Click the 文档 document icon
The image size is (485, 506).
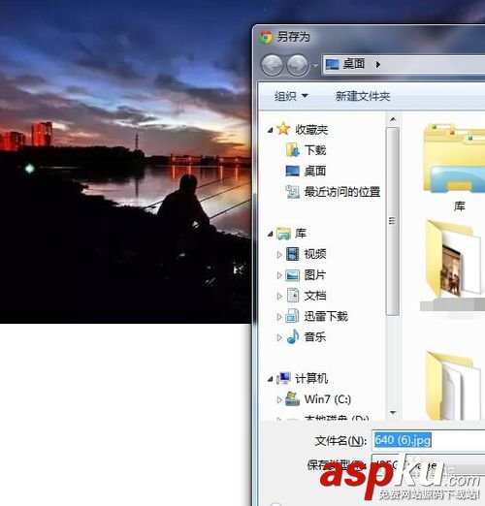[293, 296]
